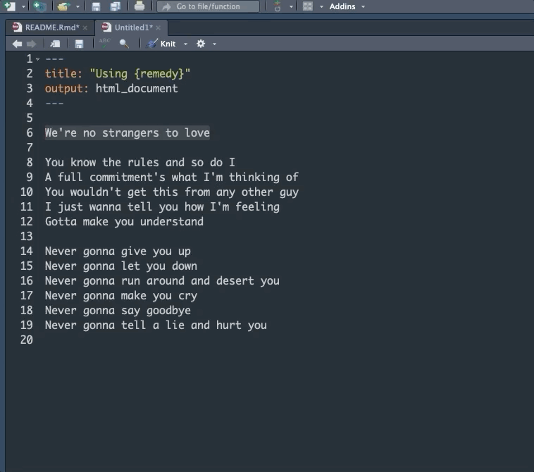
Task: Click 'Never gonna say goodbye' line
Action: pos(118,311)
